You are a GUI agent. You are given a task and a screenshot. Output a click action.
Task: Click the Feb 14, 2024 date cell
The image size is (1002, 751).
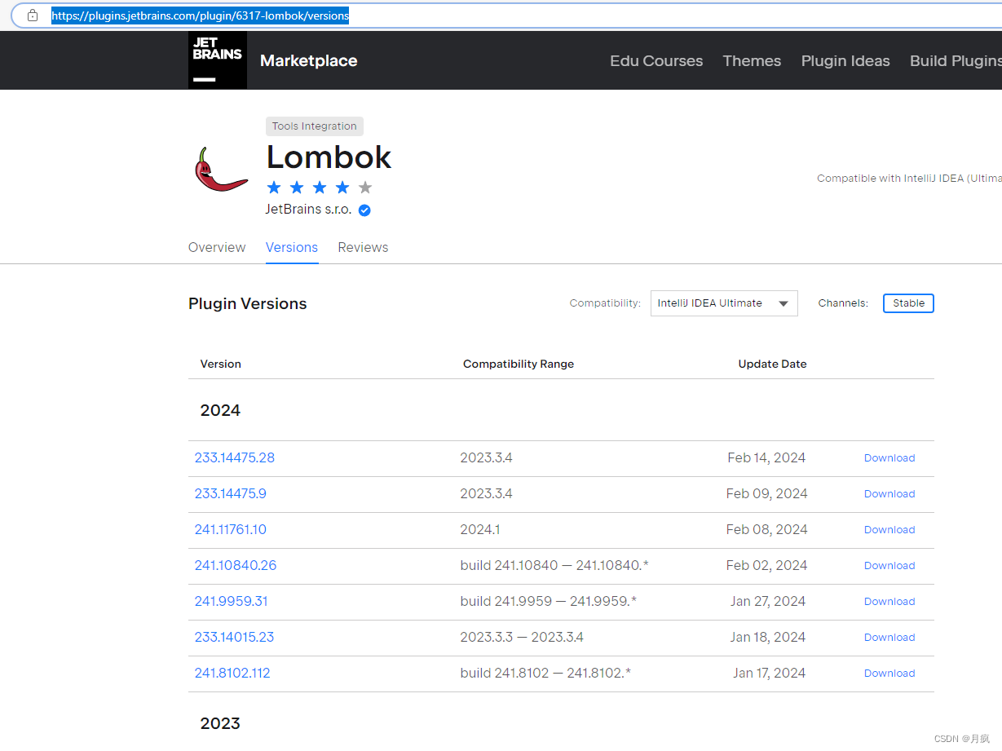766,458
